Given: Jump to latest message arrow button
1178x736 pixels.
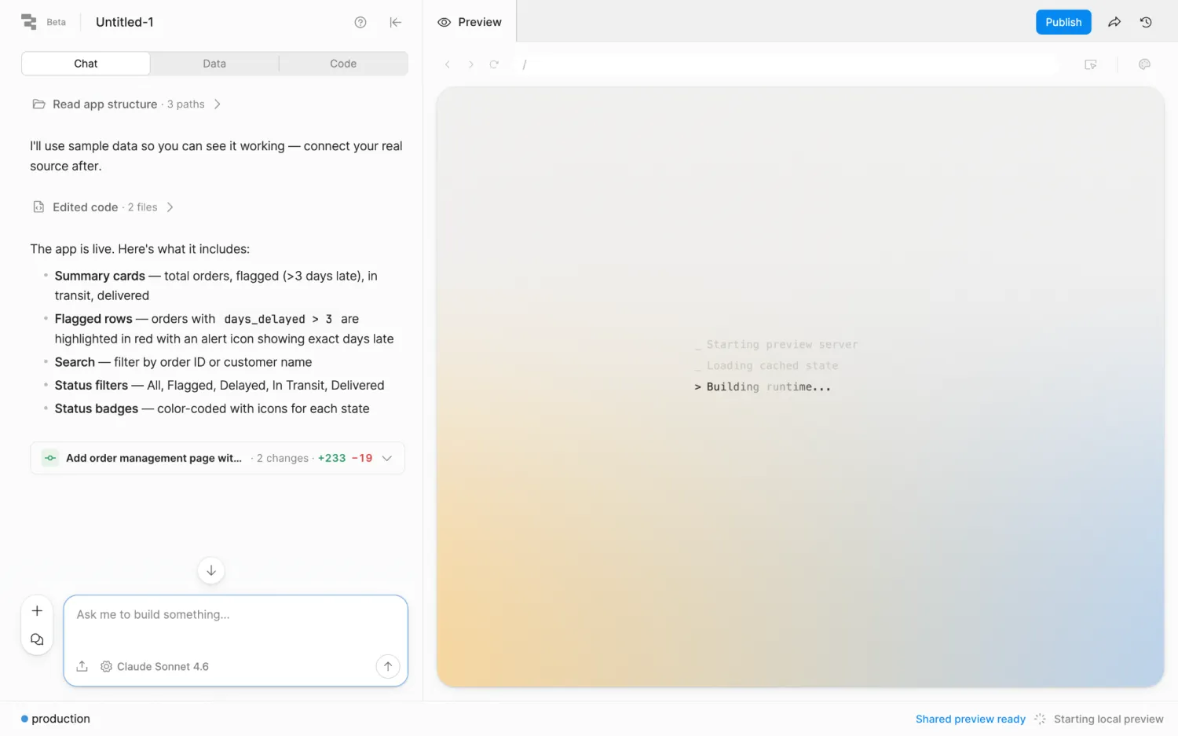Looking at the screenshot, I should tap(211, 570).
